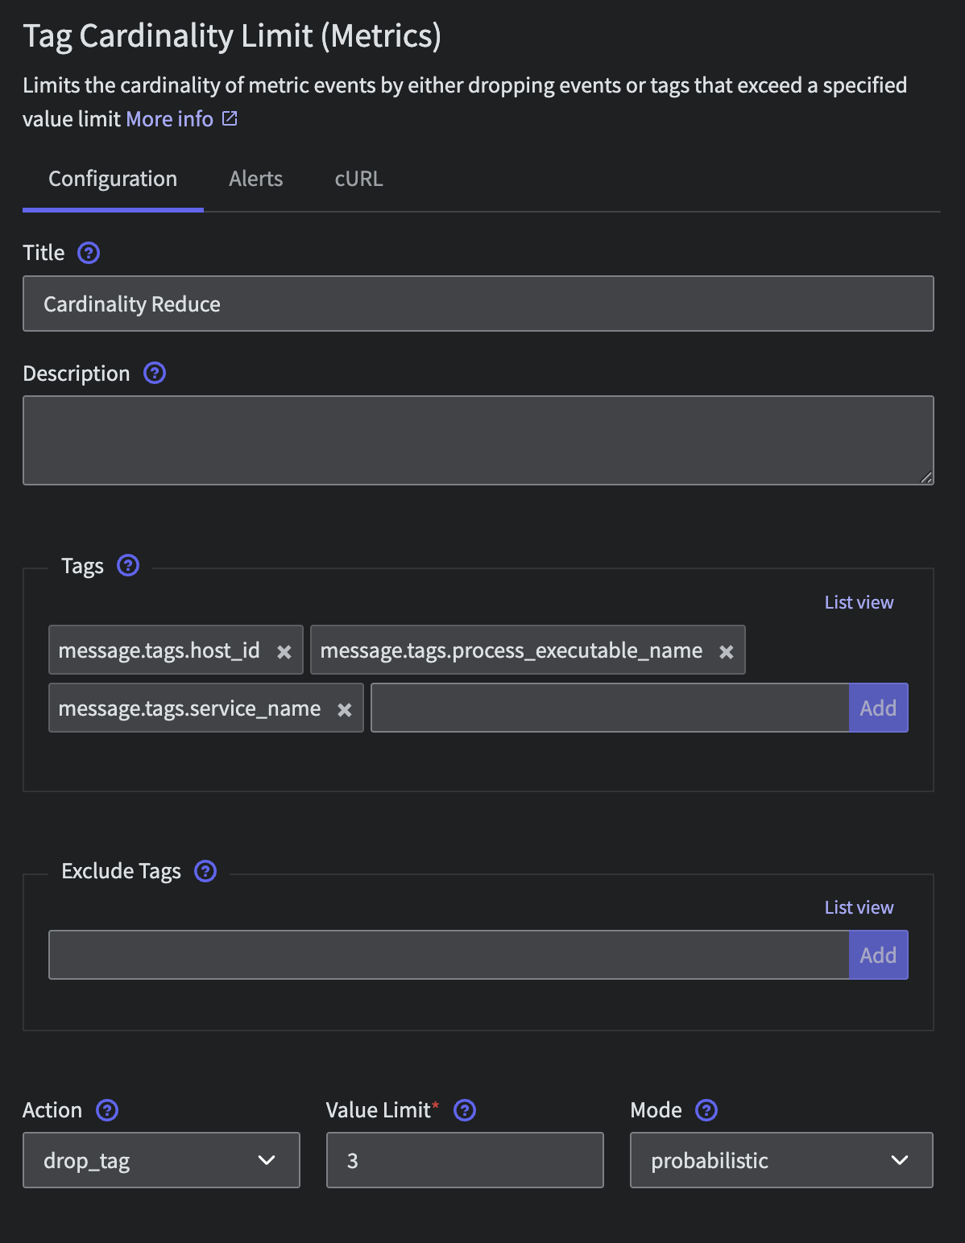Viewport: 965px width, 1243px height.
Task: Open Description help question icon
Action: tap(155, 373)
